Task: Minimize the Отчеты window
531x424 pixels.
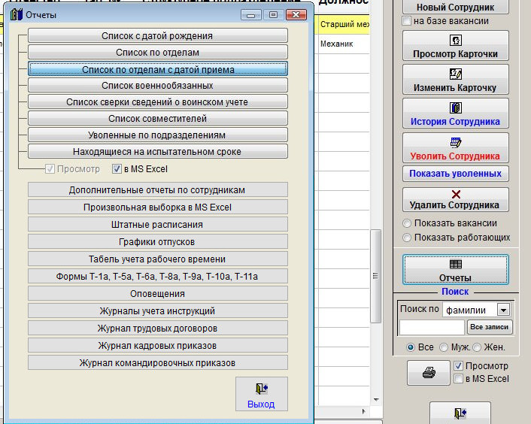Action: click(251, 14)
